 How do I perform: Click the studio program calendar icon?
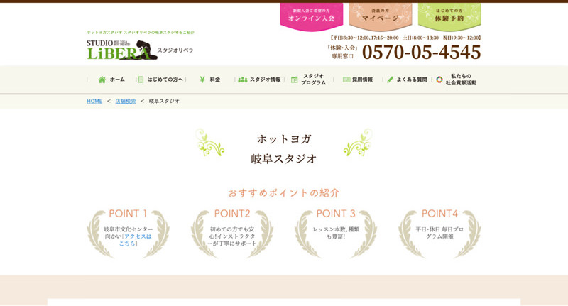pyautogui.click(x=295, y=80)
